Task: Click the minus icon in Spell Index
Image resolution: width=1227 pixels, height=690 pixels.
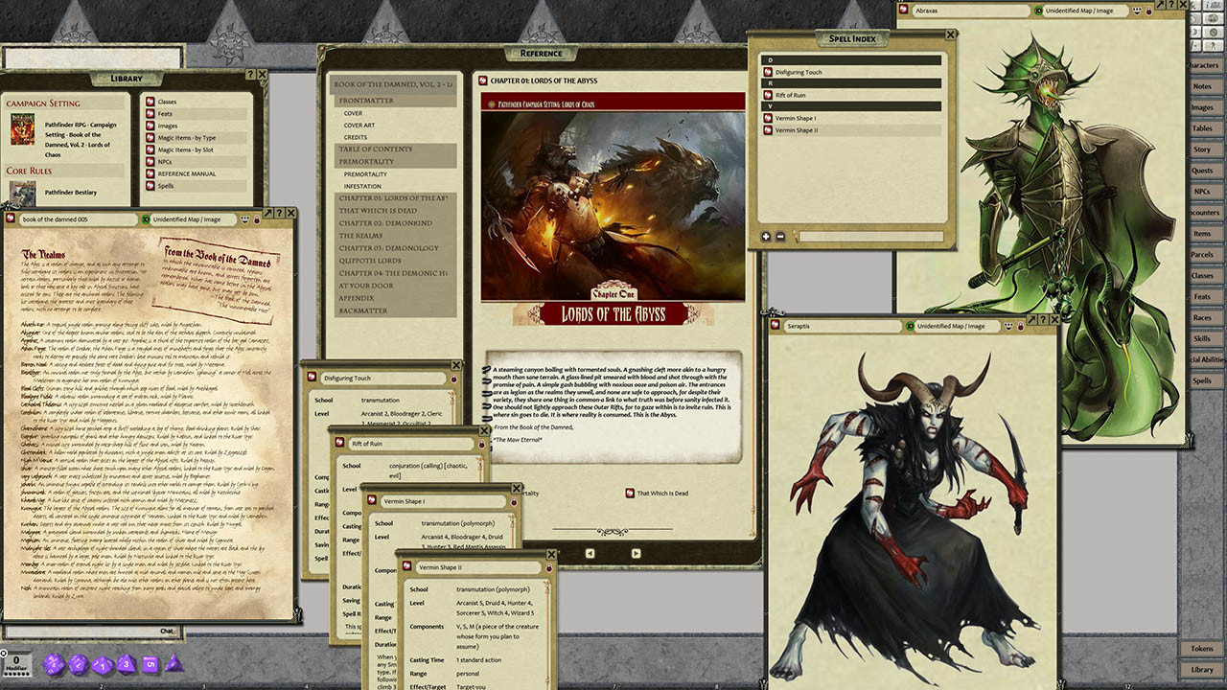Action: [780, 237]
